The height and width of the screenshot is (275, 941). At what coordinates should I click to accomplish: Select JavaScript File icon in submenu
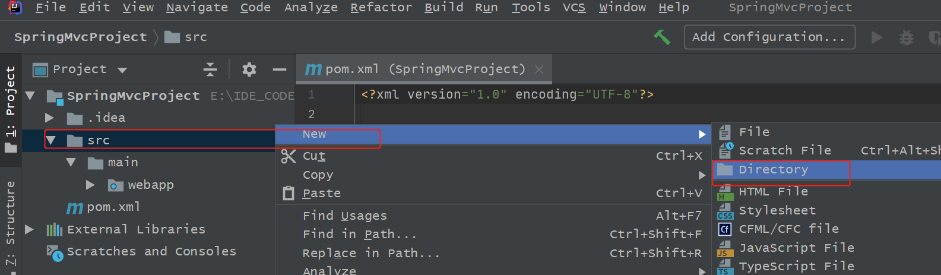coord(724,248)
